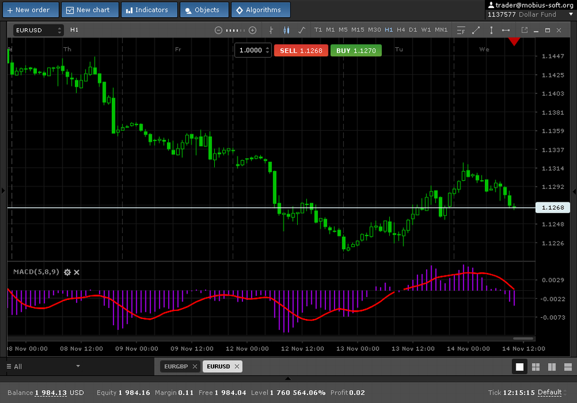Open the Default profile dropdown
Screen dimensions: 577x403
pos(552,393)
